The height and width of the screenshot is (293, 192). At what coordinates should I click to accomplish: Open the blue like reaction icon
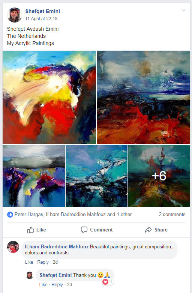[10, 215]
